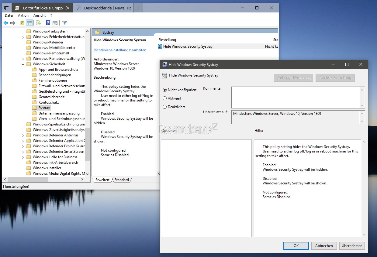Viewport: 377px width, 257px height.
Task: Click the tree pane vertical scrollbar thumb
Action: [88, 144]
